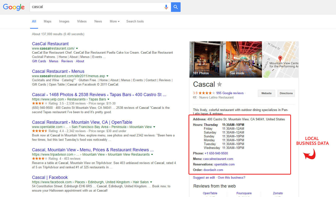Switch to the Images tab
Screen dimensions: 336x197
(64, 21)
